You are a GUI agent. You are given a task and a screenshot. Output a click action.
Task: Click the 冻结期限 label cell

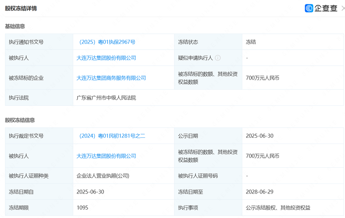point(39,208)
